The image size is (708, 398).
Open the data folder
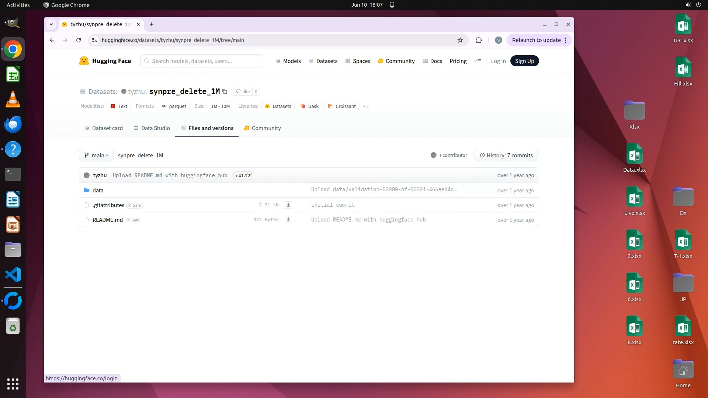coord(98,191)
